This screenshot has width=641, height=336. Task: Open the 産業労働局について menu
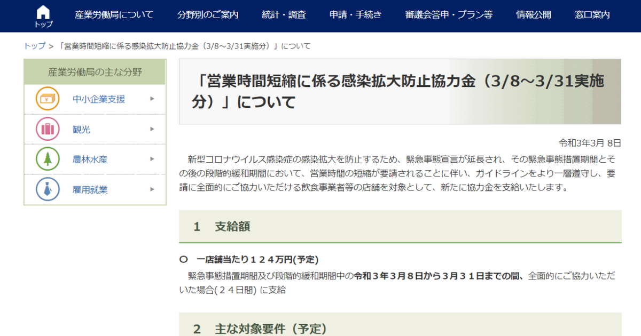tap(114, 15)
